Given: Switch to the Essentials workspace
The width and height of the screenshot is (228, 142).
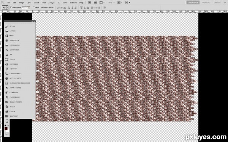Looking at the screenshot, I should pos(193,3).
